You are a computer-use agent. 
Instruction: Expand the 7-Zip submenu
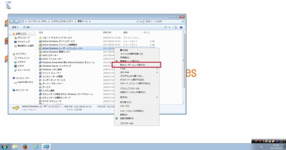[157, 69]
